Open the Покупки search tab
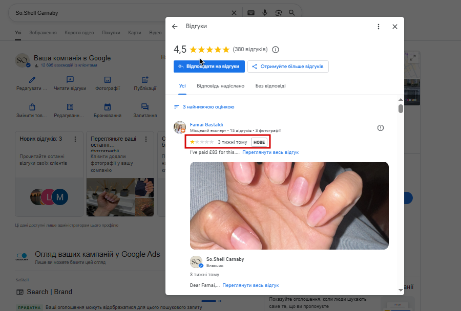Screen dimensions: 461x311 click(x=111, y=33)
